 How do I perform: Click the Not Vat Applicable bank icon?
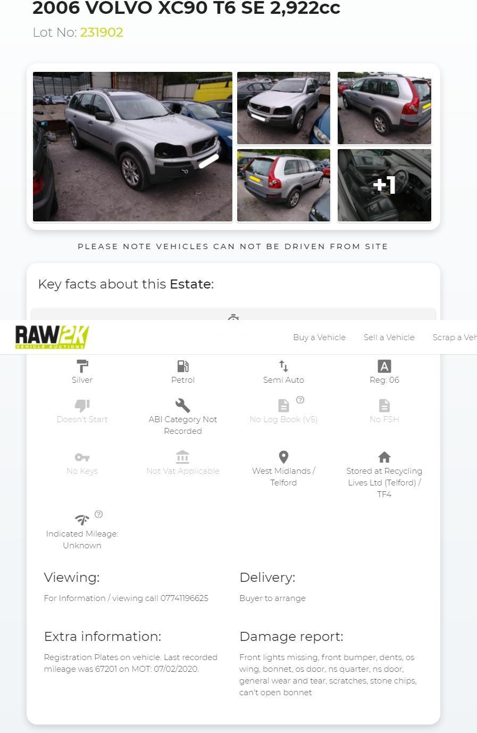click(x=182, y=457)
